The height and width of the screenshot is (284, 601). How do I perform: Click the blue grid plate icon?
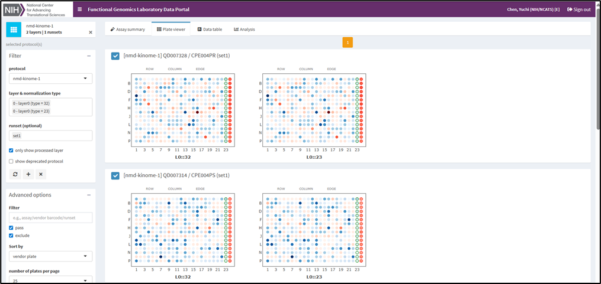click(14, 30)
